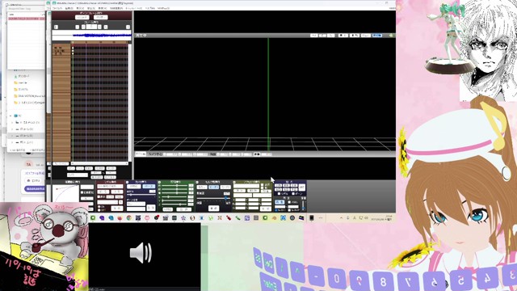Click the blue play button in playback panel
Image resolution: width=517 pixels, height=291 pixels.
click(280, 202)
